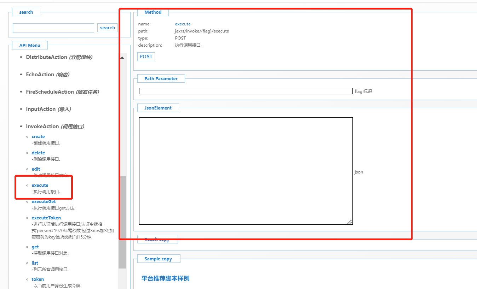Open the delete invoke interface link
This screenshot has width=477, height=289.
tap(38, 153)
